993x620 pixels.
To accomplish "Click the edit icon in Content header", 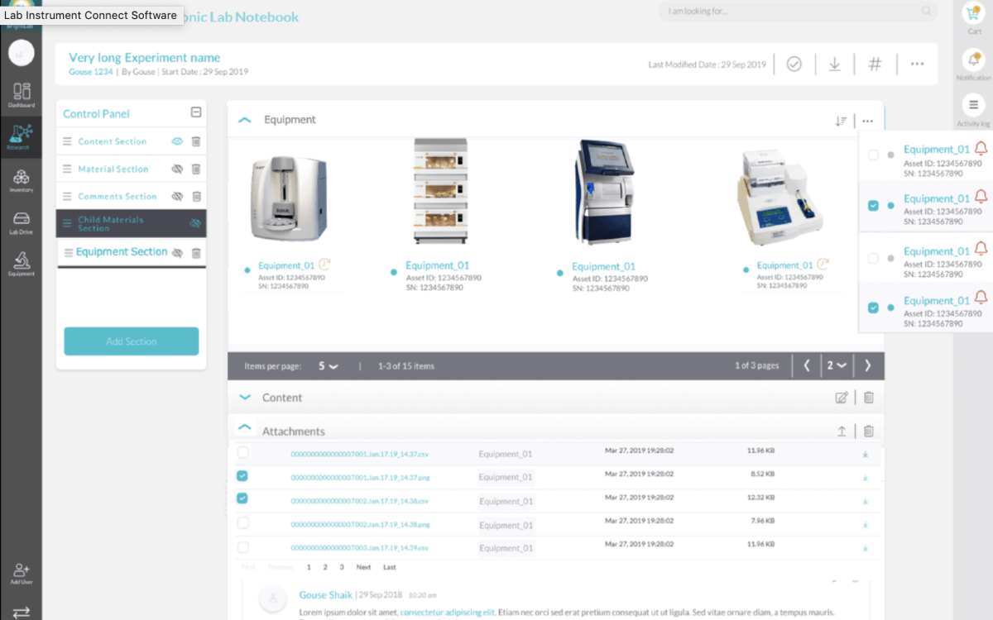I will point(842,398).
